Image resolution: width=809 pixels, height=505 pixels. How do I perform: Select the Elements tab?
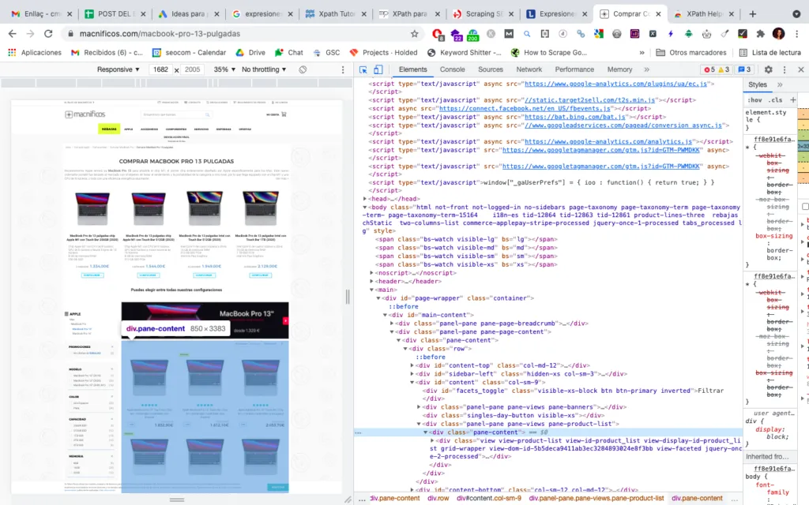pyautogui.click(x=412, y=69)
